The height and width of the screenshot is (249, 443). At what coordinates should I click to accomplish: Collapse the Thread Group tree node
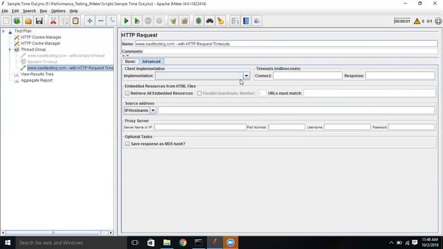click(x=10, y=50)
